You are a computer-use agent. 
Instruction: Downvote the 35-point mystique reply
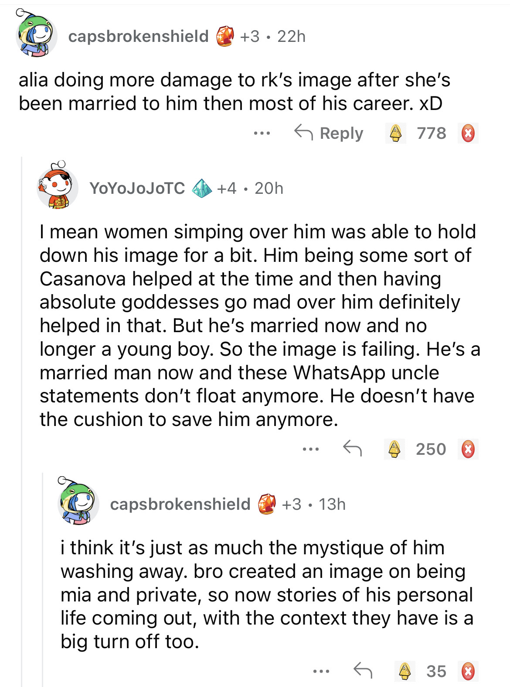pyautogui.click(x=468, y=671)
